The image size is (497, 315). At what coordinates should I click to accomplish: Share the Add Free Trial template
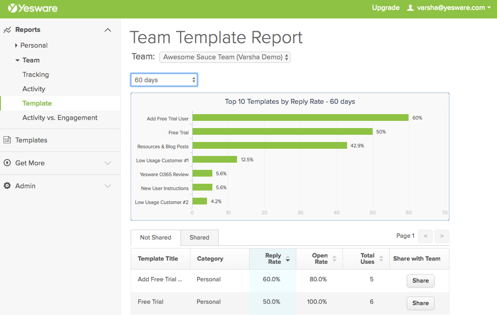click(421, 281)
